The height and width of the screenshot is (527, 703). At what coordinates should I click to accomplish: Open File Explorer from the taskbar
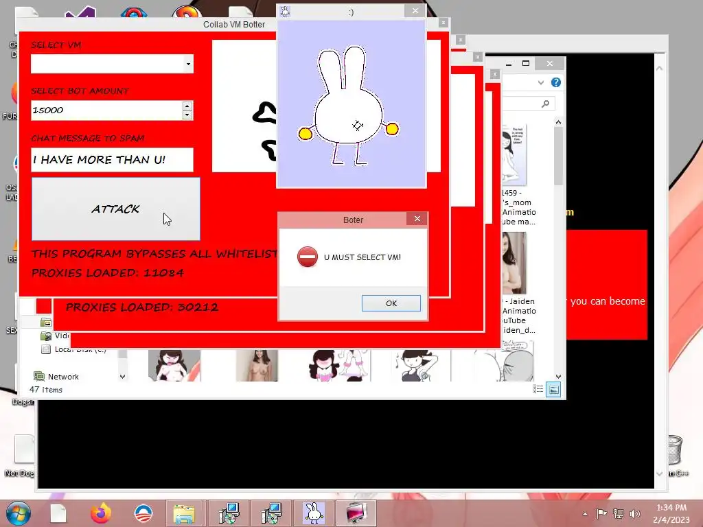pos(184,513)
